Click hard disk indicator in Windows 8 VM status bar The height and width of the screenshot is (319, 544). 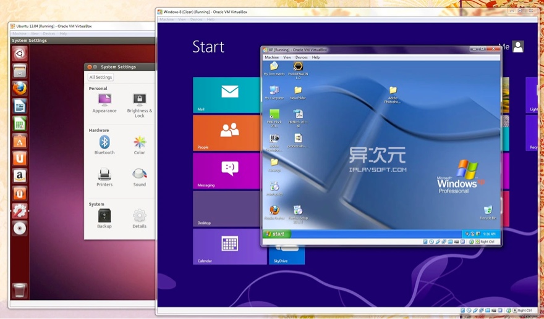[x=463, y=310]
